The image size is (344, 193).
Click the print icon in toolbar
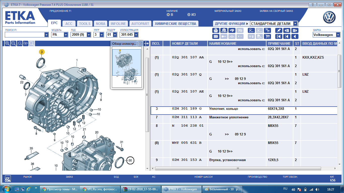(216, 30)
